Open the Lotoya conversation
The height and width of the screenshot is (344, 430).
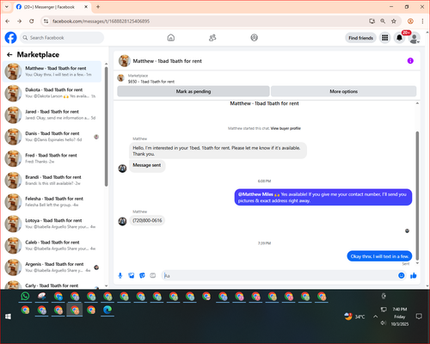(52, 224)
